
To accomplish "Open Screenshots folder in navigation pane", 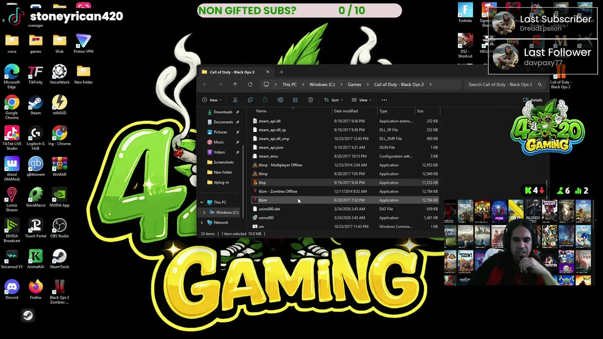I will [x=223, y=162].
